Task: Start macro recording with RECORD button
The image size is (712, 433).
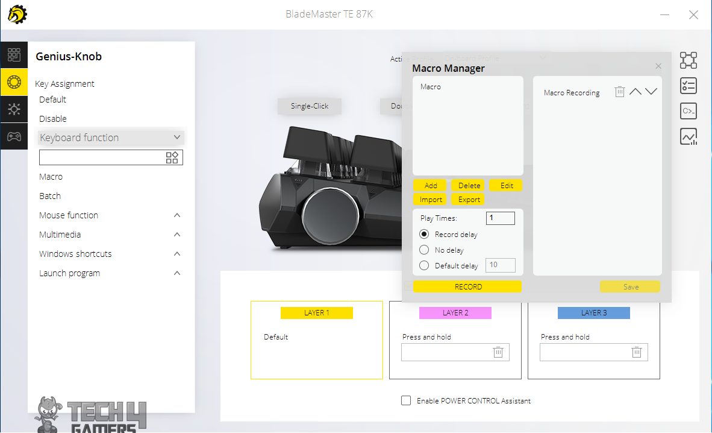Action: click(467, 286)
